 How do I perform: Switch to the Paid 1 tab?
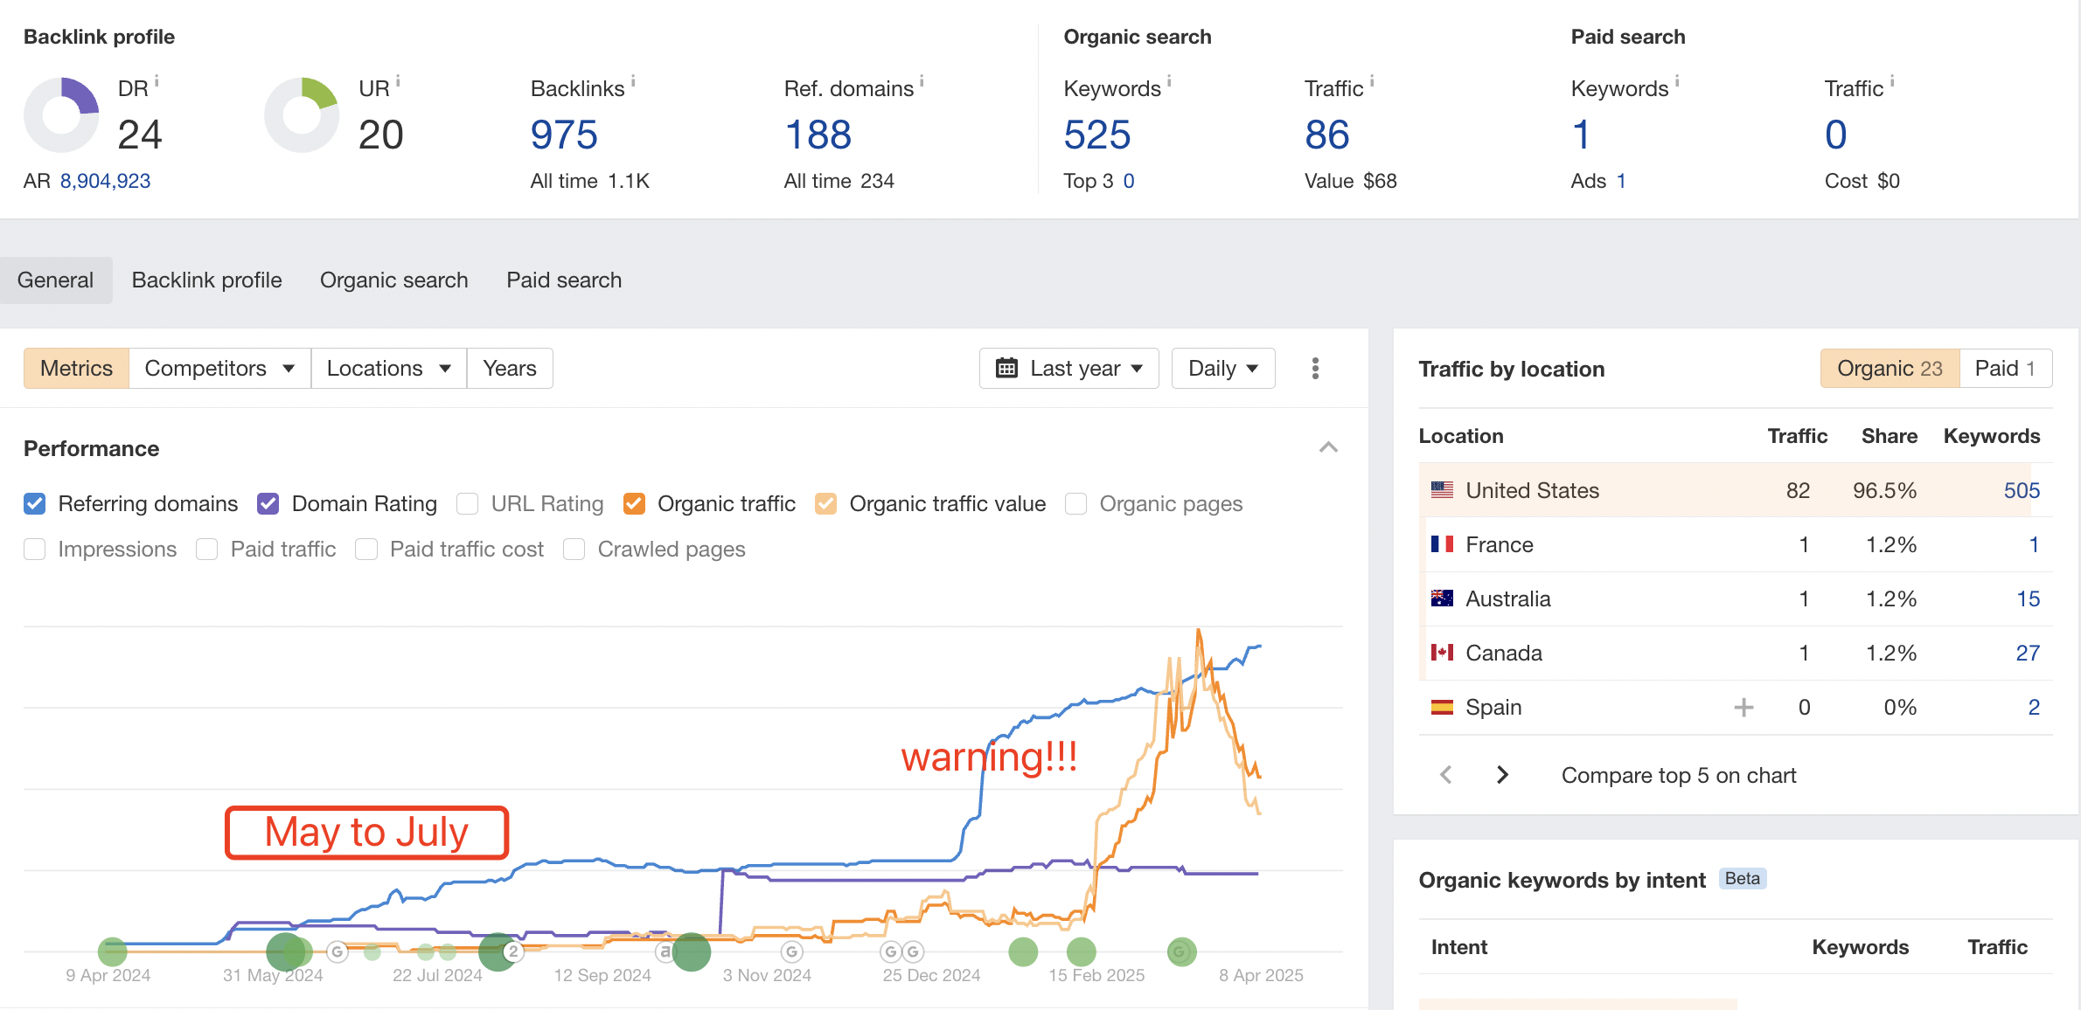coord(2005,369)
